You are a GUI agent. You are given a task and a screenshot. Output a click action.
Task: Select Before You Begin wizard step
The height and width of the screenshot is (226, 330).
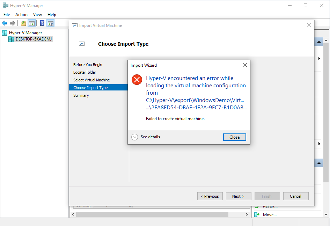(x=88, y=65)
